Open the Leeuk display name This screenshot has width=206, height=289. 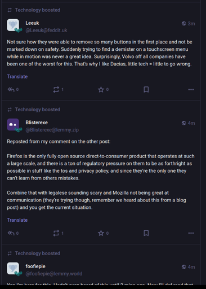(x=32, y=23)
